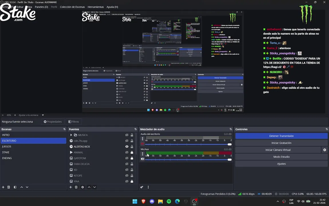Viewport: 329px width, 206px height.
Task: Move selected source up in Fuentes
Action: point(89,187)
